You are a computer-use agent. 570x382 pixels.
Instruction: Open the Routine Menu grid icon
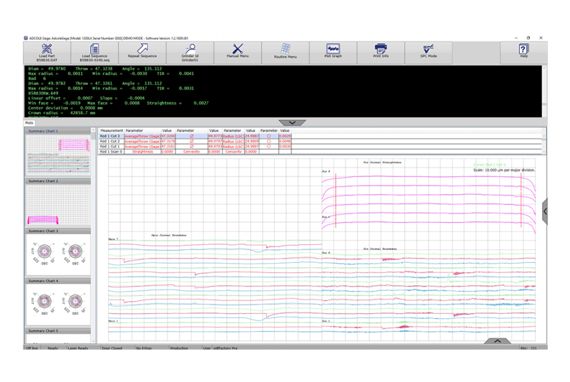pos(286,49)
